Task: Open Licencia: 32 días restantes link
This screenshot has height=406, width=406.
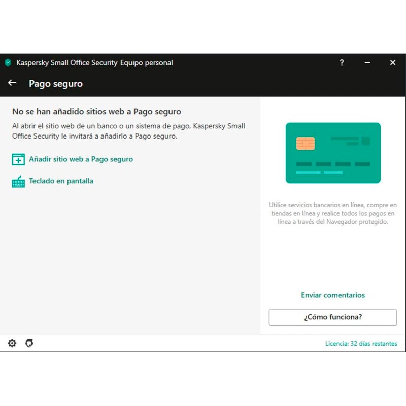Action: [x=361, y=344]
